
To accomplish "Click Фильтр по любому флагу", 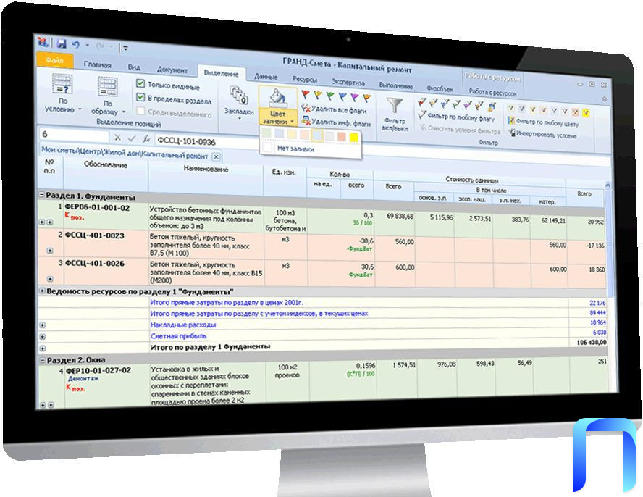I will (x=456, y=117).
